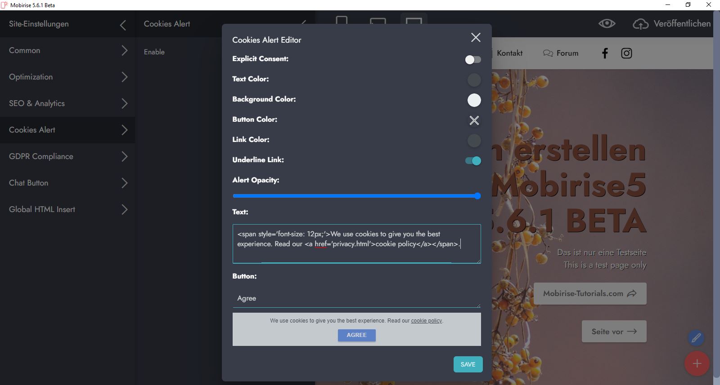
Task: Open the Common settings section
Action: 67,50
